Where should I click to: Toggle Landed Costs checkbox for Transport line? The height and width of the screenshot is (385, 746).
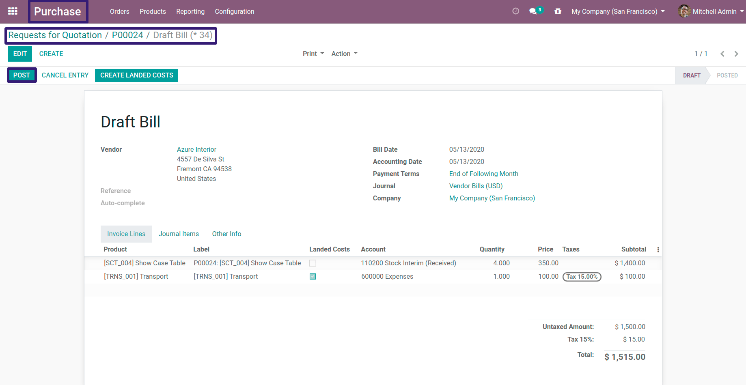pos(313,277)
